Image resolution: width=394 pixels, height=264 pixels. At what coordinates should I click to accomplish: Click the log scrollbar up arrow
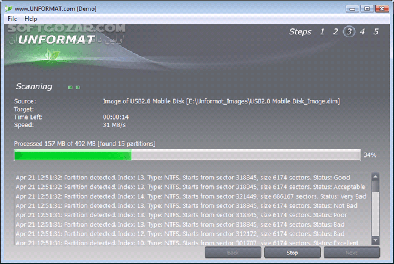tap(375, 178)
